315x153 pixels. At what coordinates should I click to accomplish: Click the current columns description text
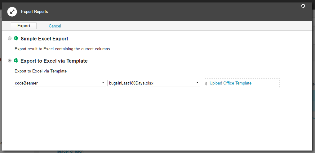[62, 49]
